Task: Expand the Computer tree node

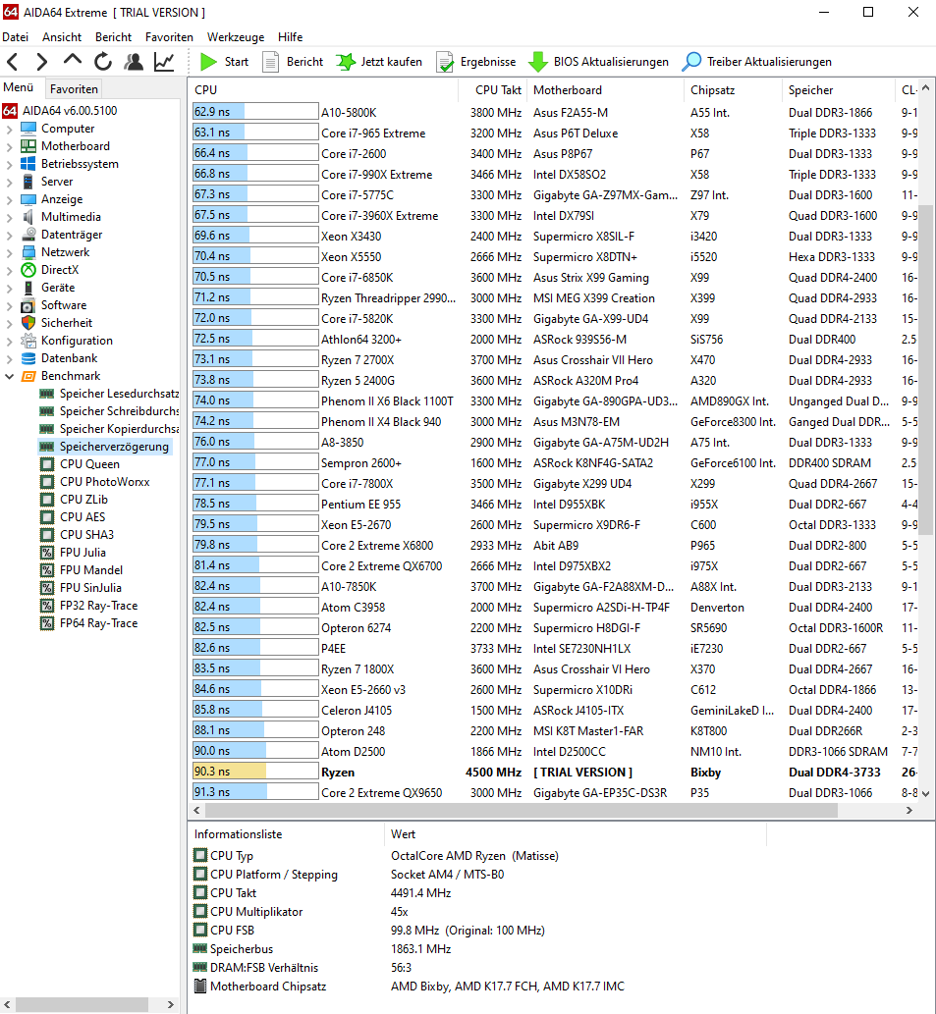Action: click(9, 129)
